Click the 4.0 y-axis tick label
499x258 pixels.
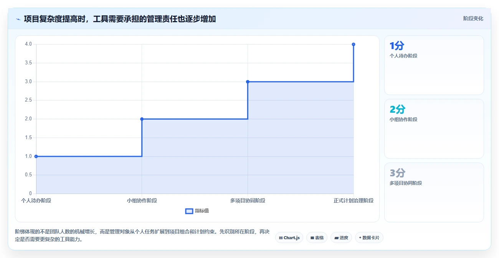pyautogui.click(x=28, y=44)
